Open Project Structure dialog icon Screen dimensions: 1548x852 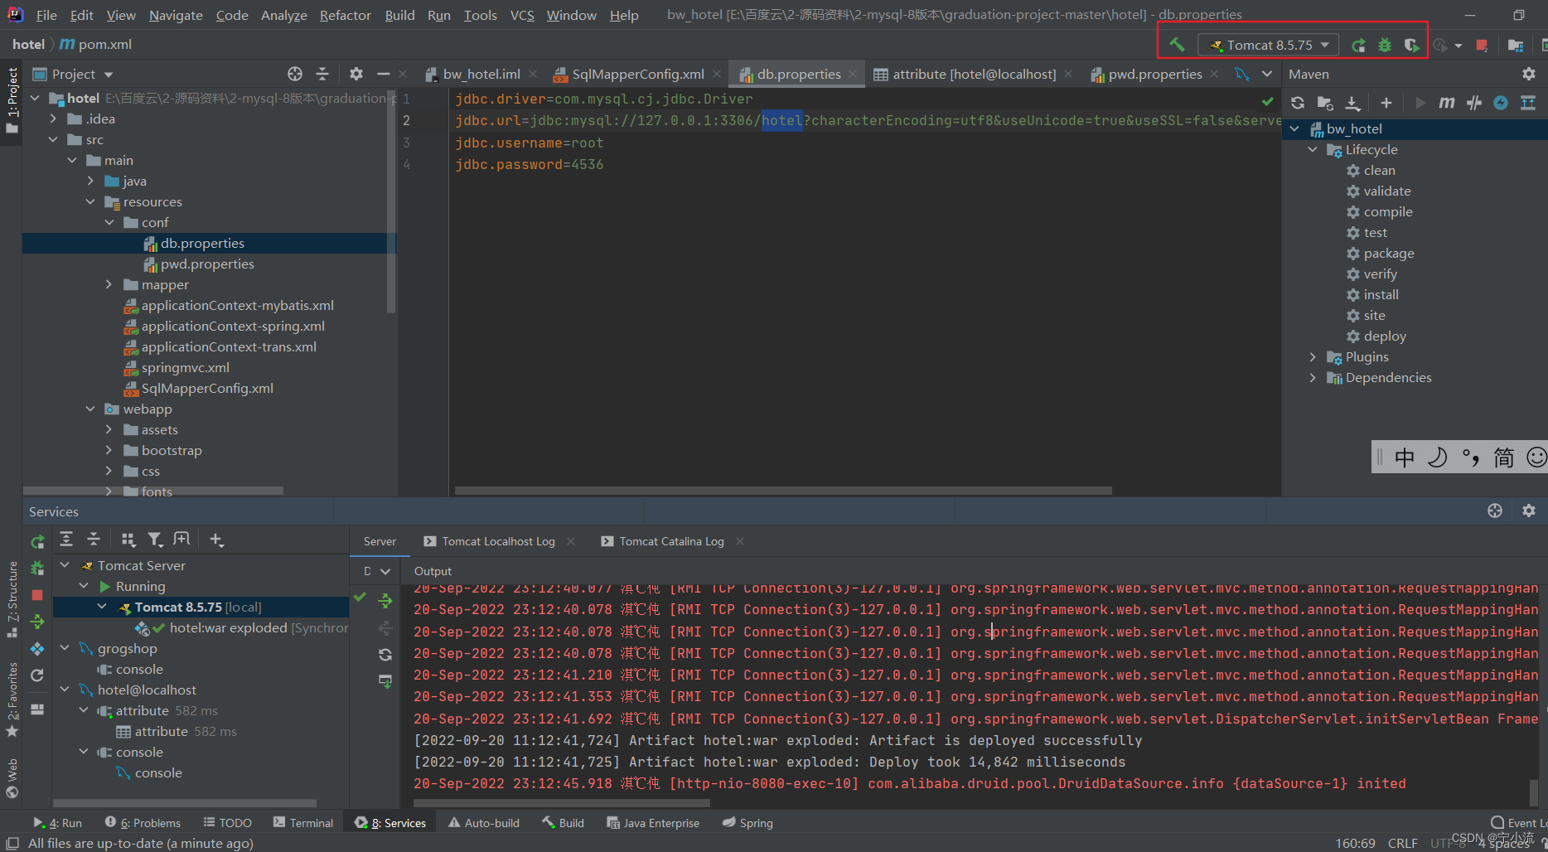(x=1516, y=46)
